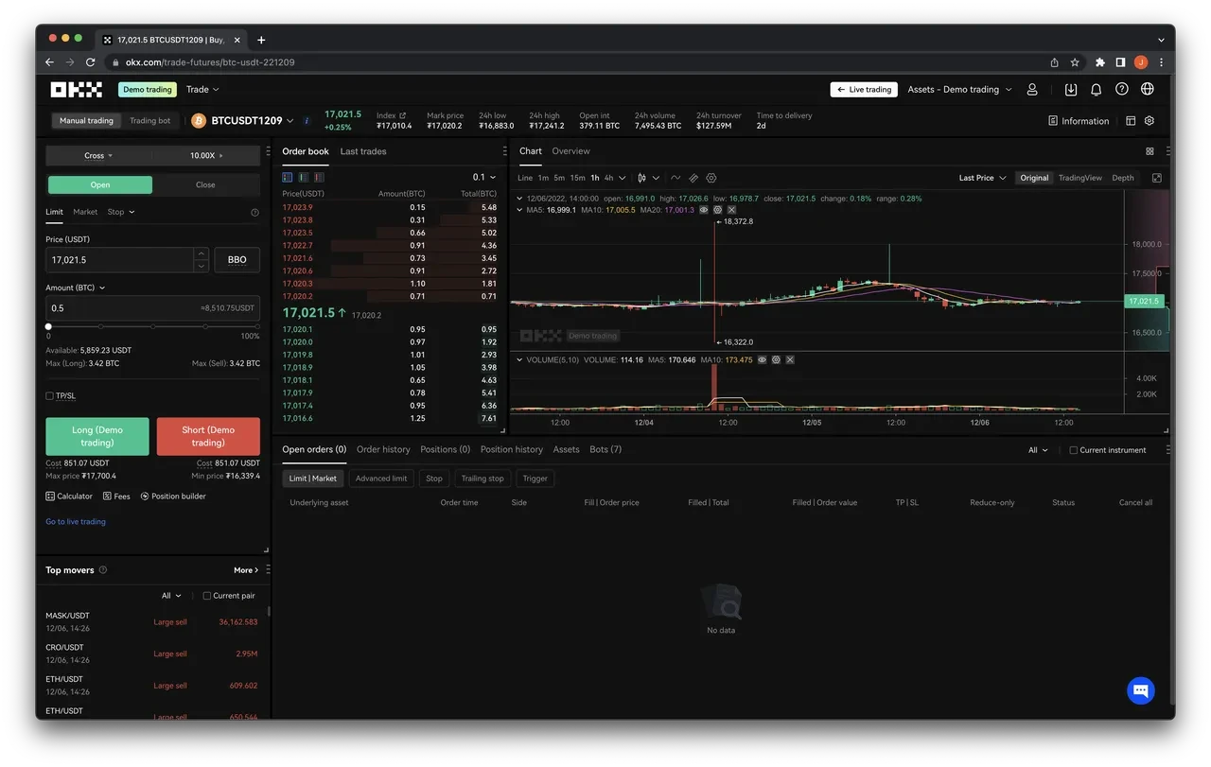Viewport: 1211px width, 767px height.
Task: Reload the browser page
Action: point(91,62)
